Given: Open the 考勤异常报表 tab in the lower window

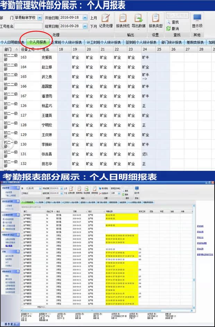Looking at the screenshot, I should [148, 202].
